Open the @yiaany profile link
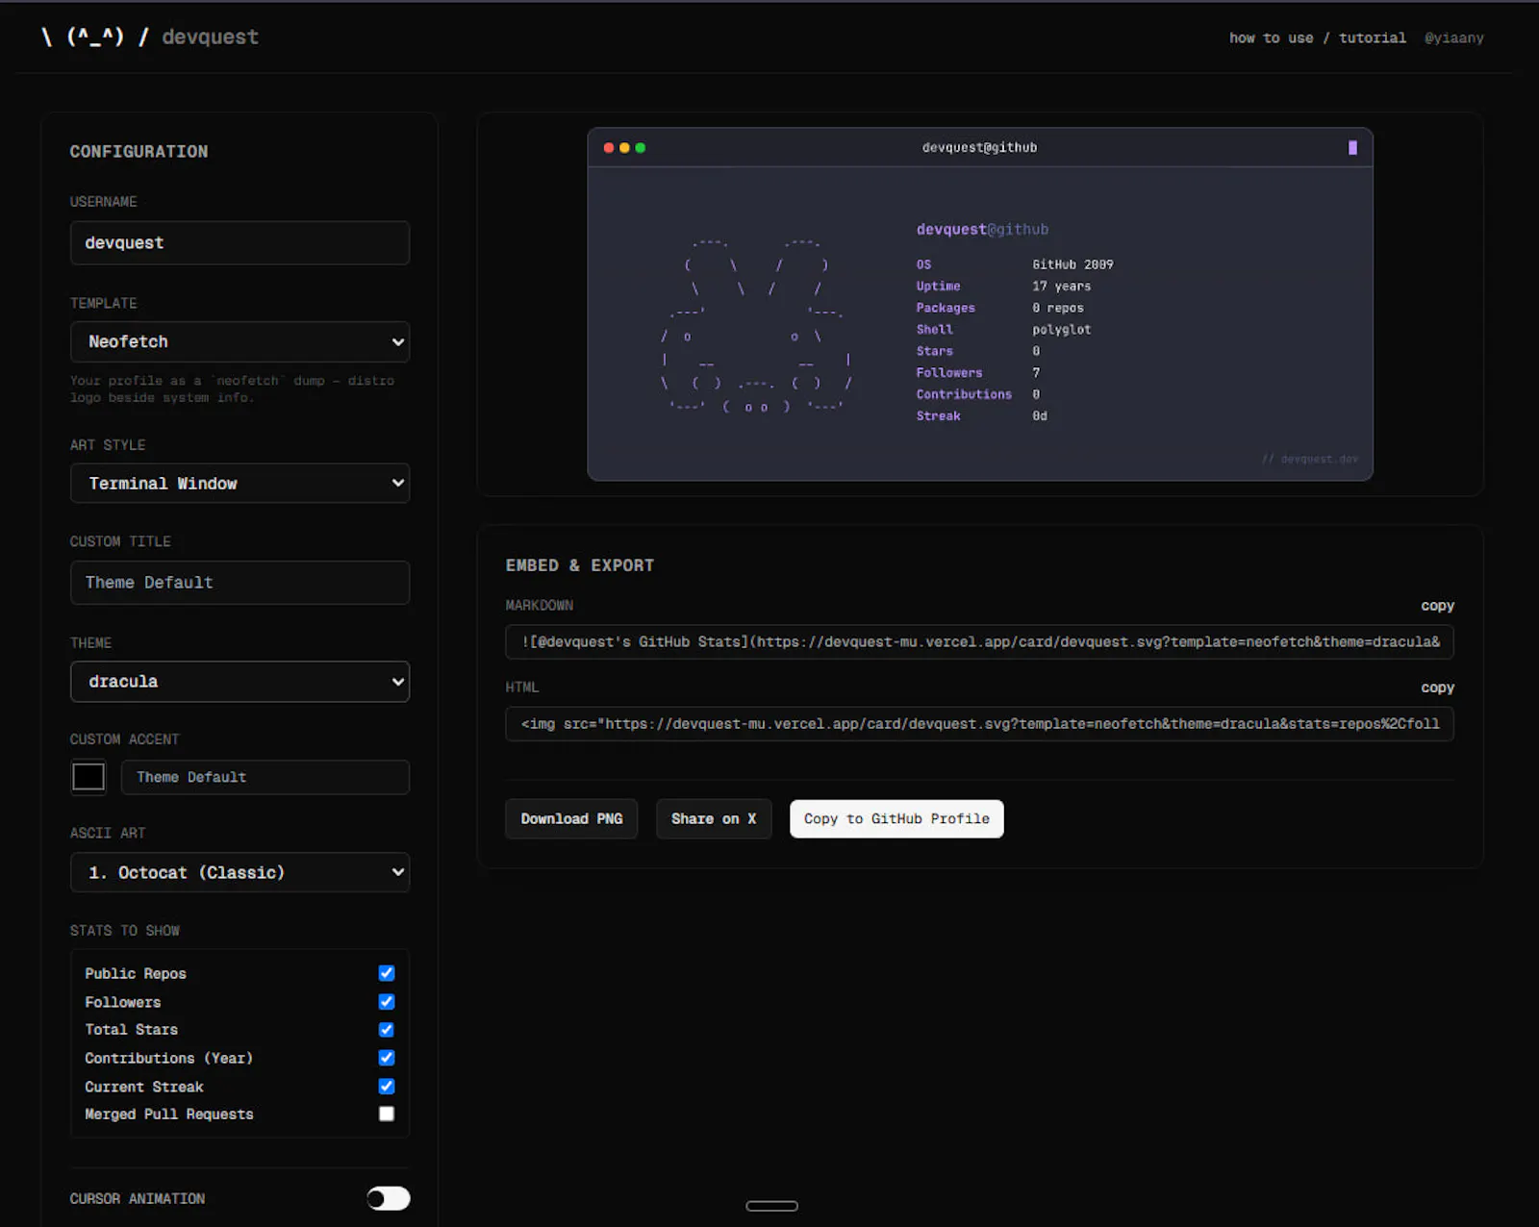Screen dimensions: 1539x1227 [1453, 38]
